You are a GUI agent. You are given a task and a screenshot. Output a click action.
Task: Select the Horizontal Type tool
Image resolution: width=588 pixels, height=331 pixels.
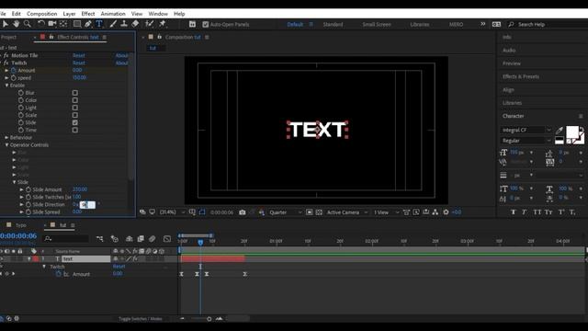pos(99,24)
